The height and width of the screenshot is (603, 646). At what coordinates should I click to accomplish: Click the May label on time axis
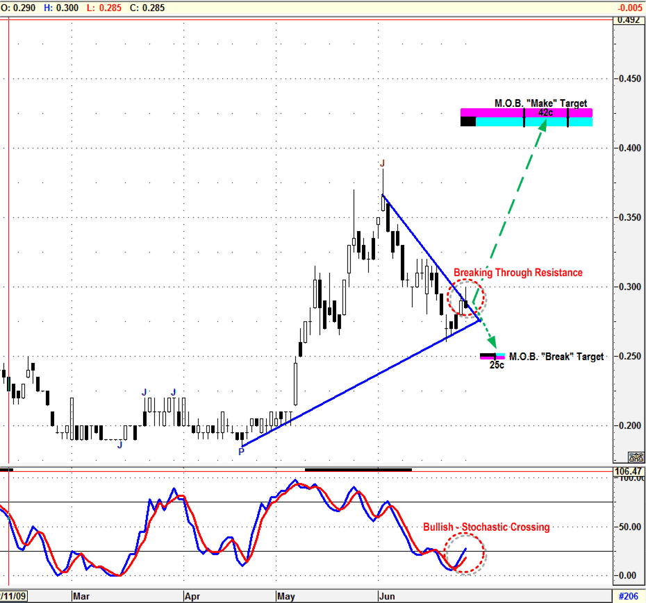tap(286, 596)
